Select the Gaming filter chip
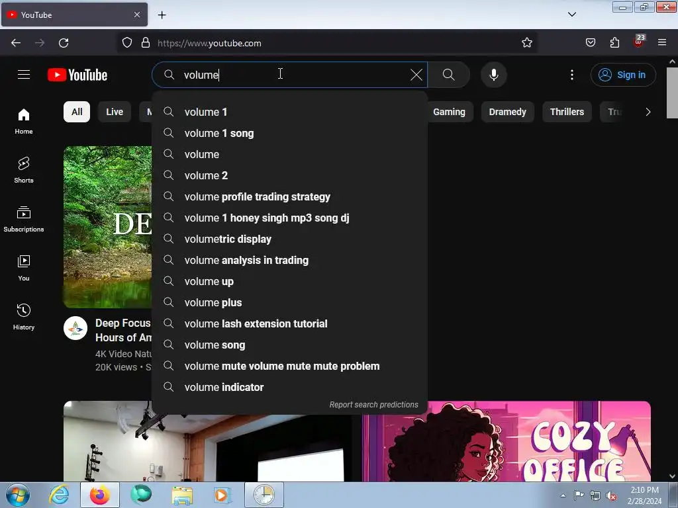The height and width of the screenshot is (508, 678). tap(450, 112)
